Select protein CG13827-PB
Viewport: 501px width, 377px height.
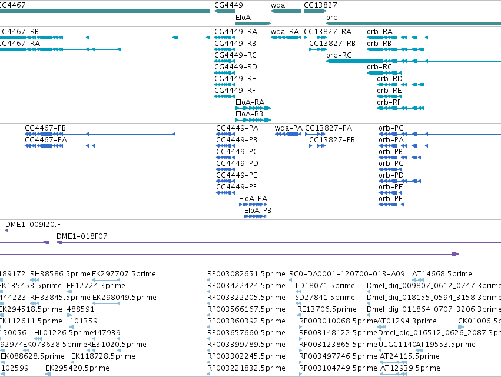317,146
